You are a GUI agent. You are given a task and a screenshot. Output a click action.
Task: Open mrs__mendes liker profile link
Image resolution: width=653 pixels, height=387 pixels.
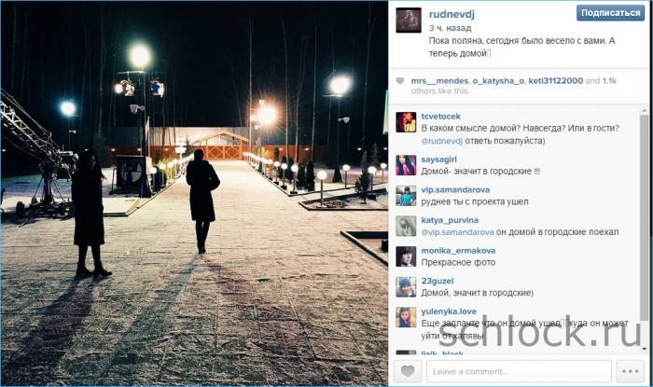pos(439,81)
